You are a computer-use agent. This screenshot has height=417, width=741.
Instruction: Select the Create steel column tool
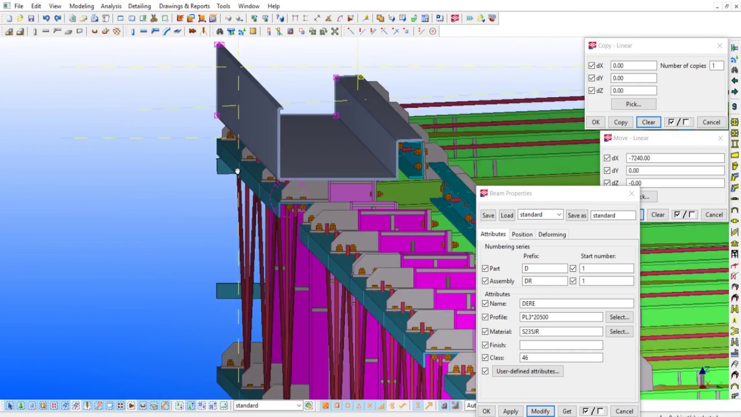(133, 31)
